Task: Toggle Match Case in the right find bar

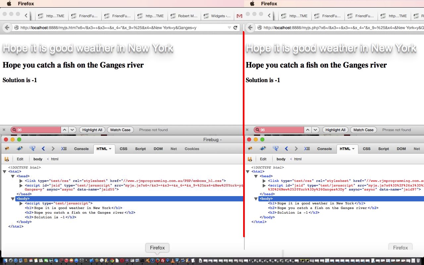Action: coord(363,130)
